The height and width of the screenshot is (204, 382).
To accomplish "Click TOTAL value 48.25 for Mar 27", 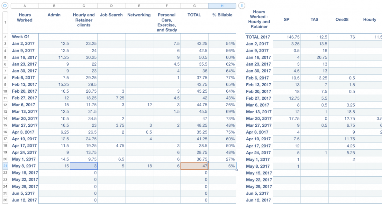I will (x=195, y=125).
